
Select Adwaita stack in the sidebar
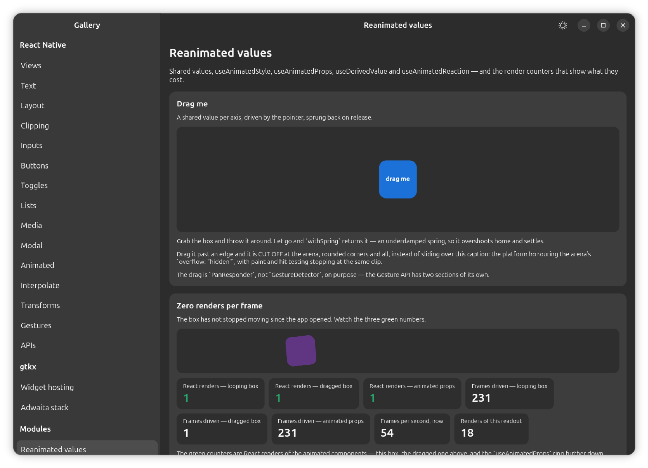point(87,407)
